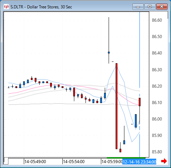Click the 86.30 price scale label
Viewport: 171px width, 168px height.
pos(157,70)
